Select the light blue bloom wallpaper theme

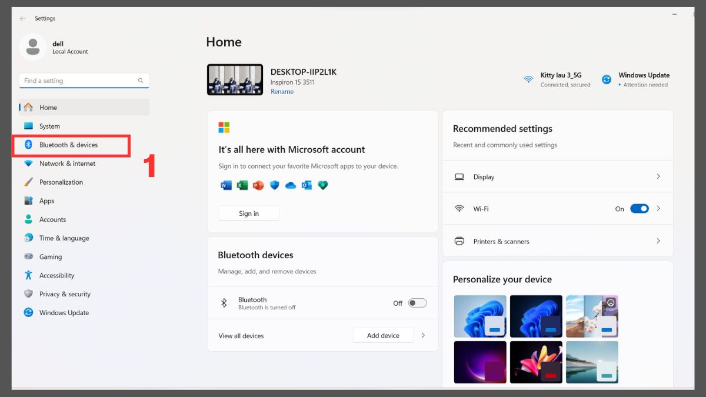coord(480,316)
